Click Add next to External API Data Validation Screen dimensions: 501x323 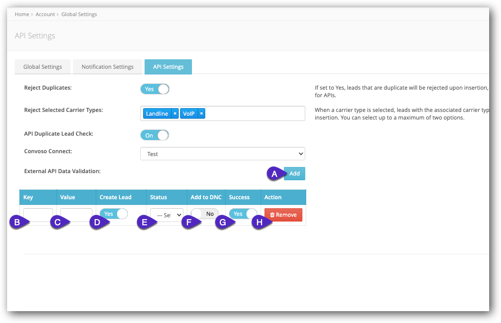click(x=294, y=173)
